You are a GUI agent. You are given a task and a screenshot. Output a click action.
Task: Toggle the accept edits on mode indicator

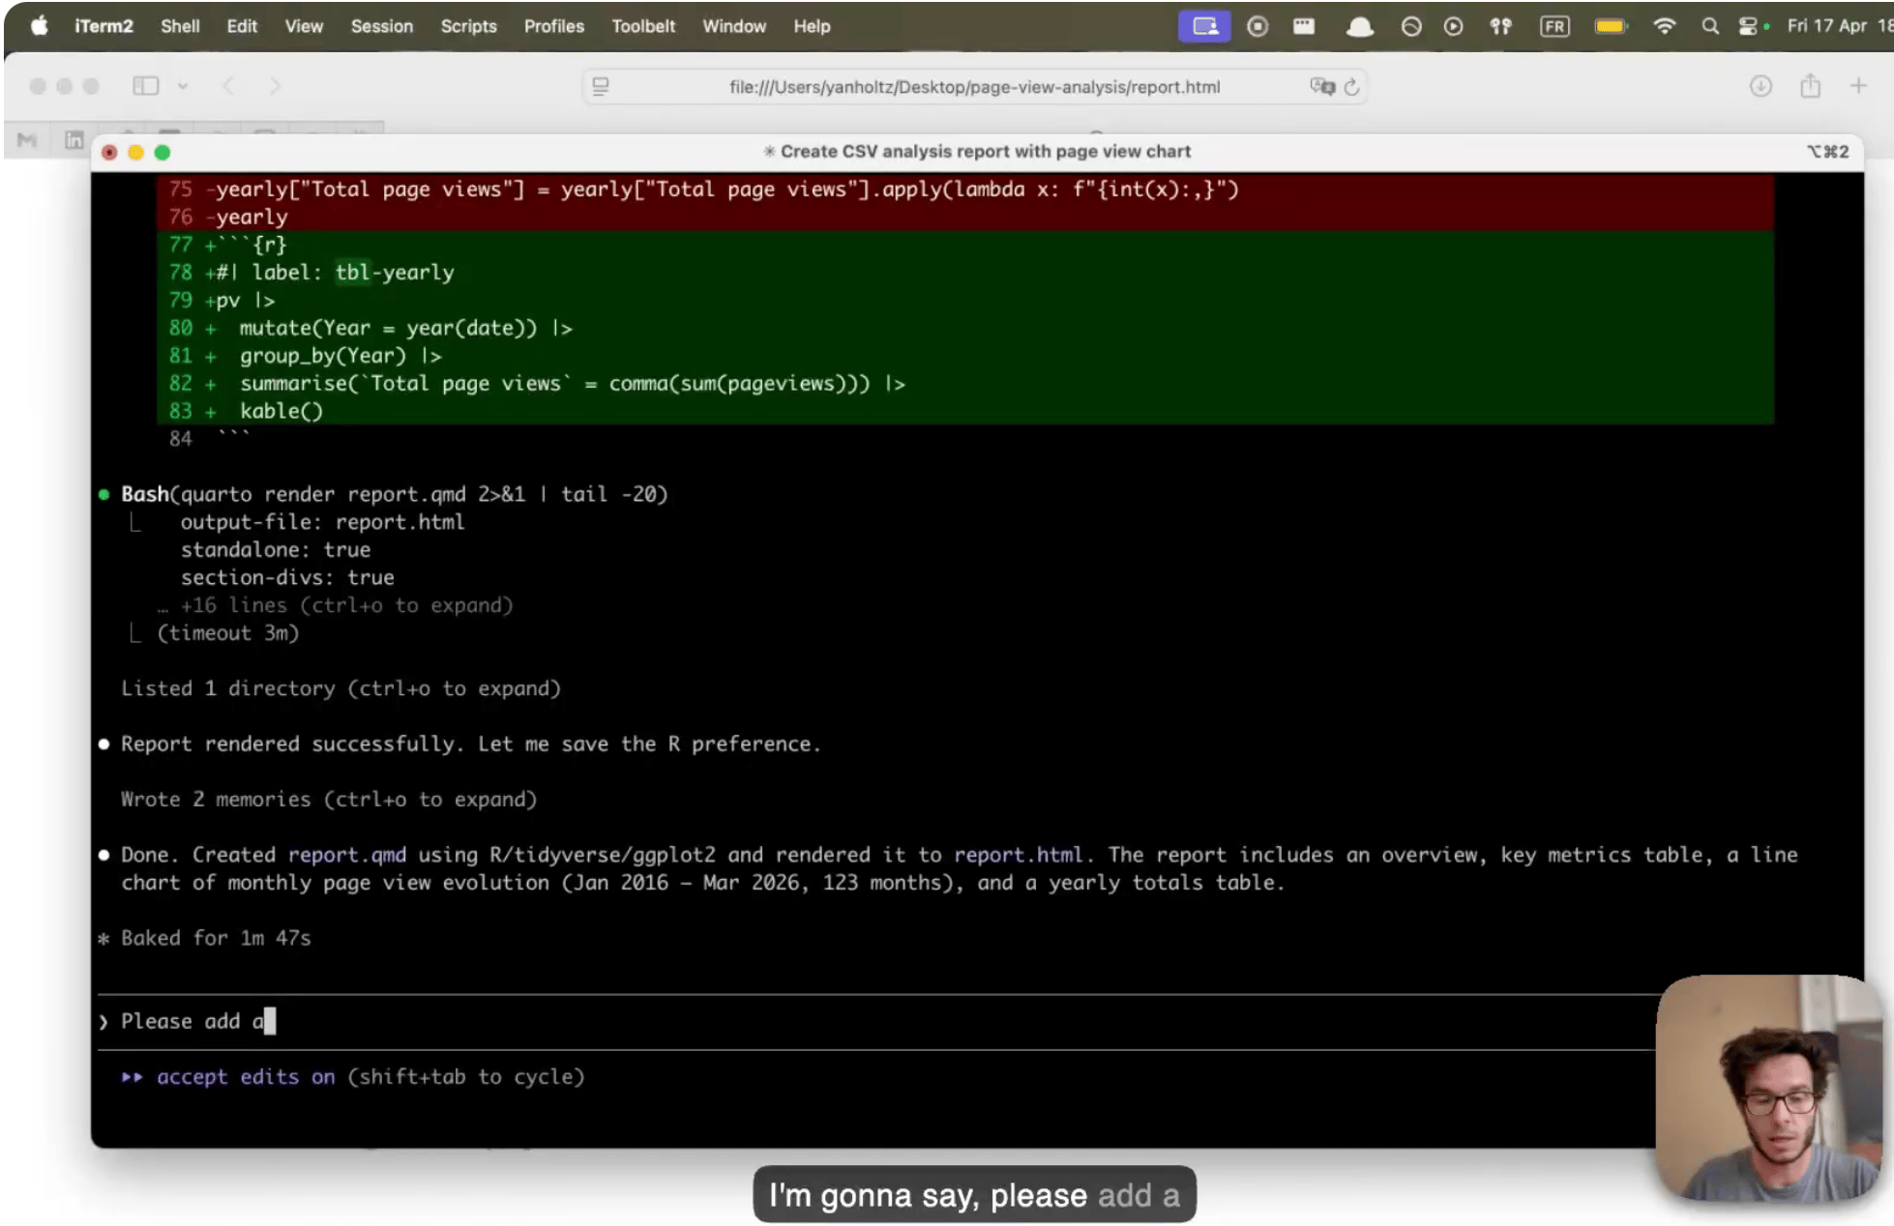tap(246, 1077)
